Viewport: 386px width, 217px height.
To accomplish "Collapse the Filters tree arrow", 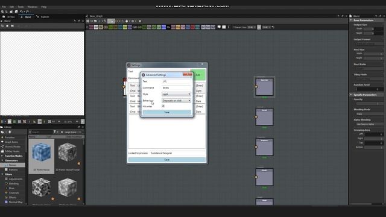I will coord(2,174).
